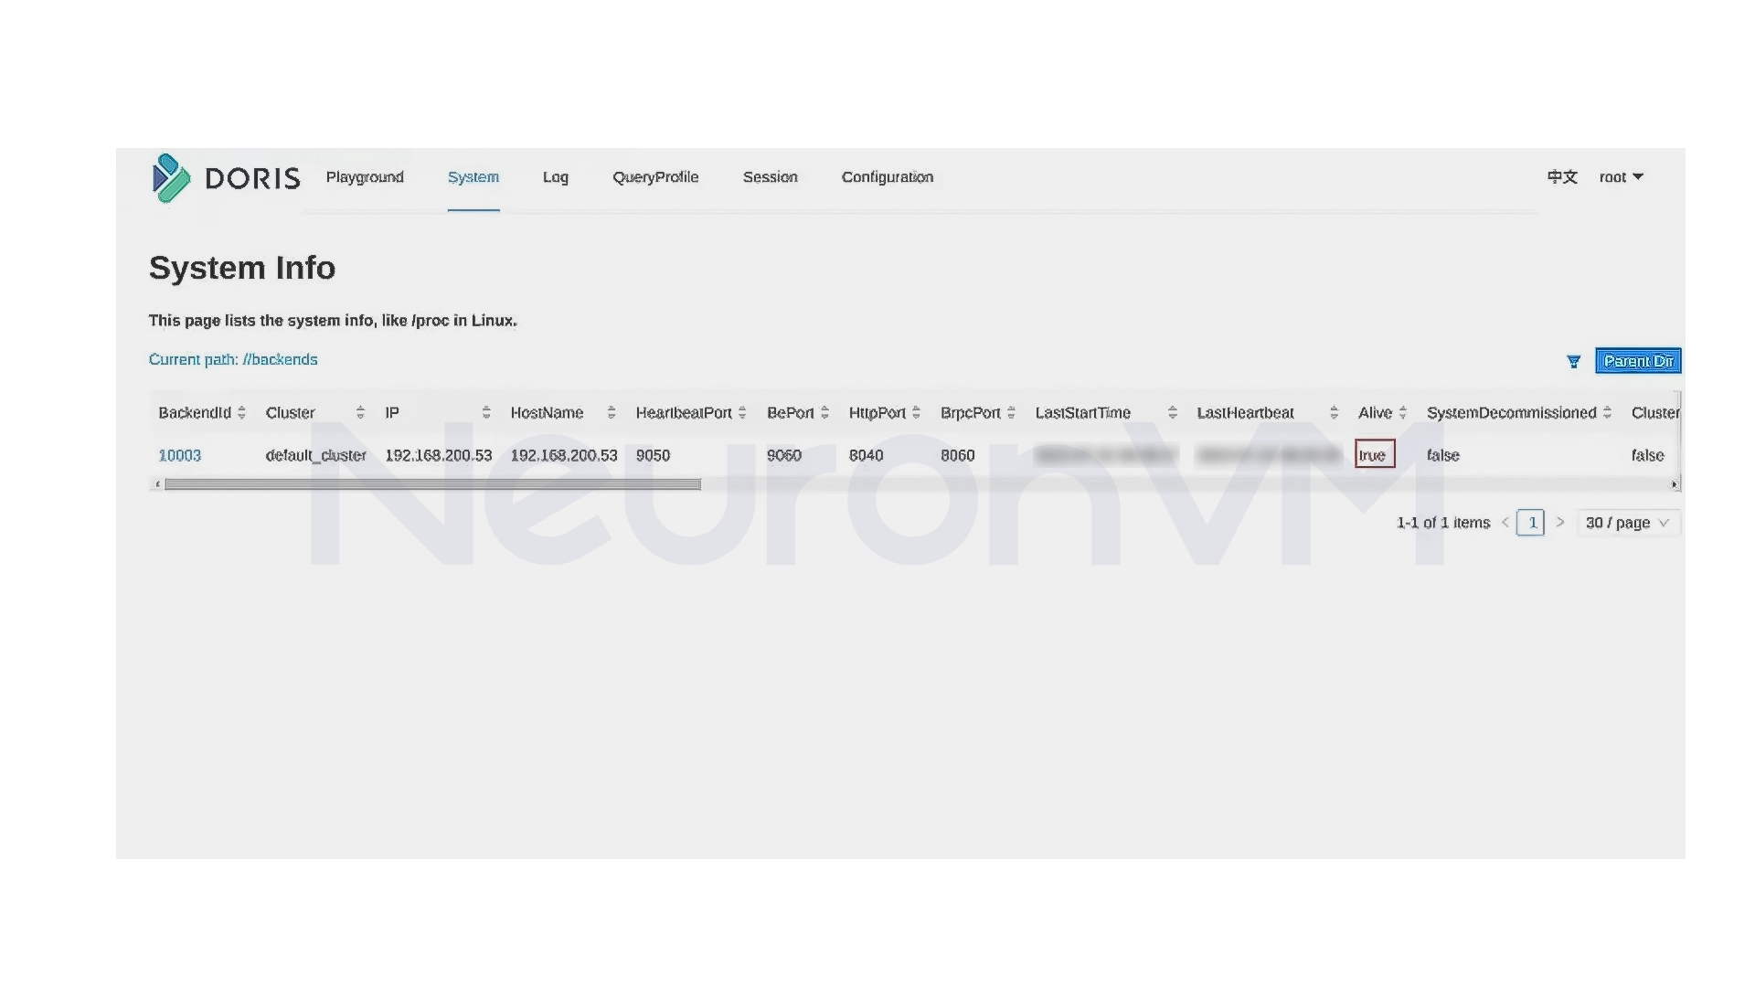Open the 30 / page selector
Image resolution: width=1755 pixels, height=987 pixels.
tap(1627, 522)
